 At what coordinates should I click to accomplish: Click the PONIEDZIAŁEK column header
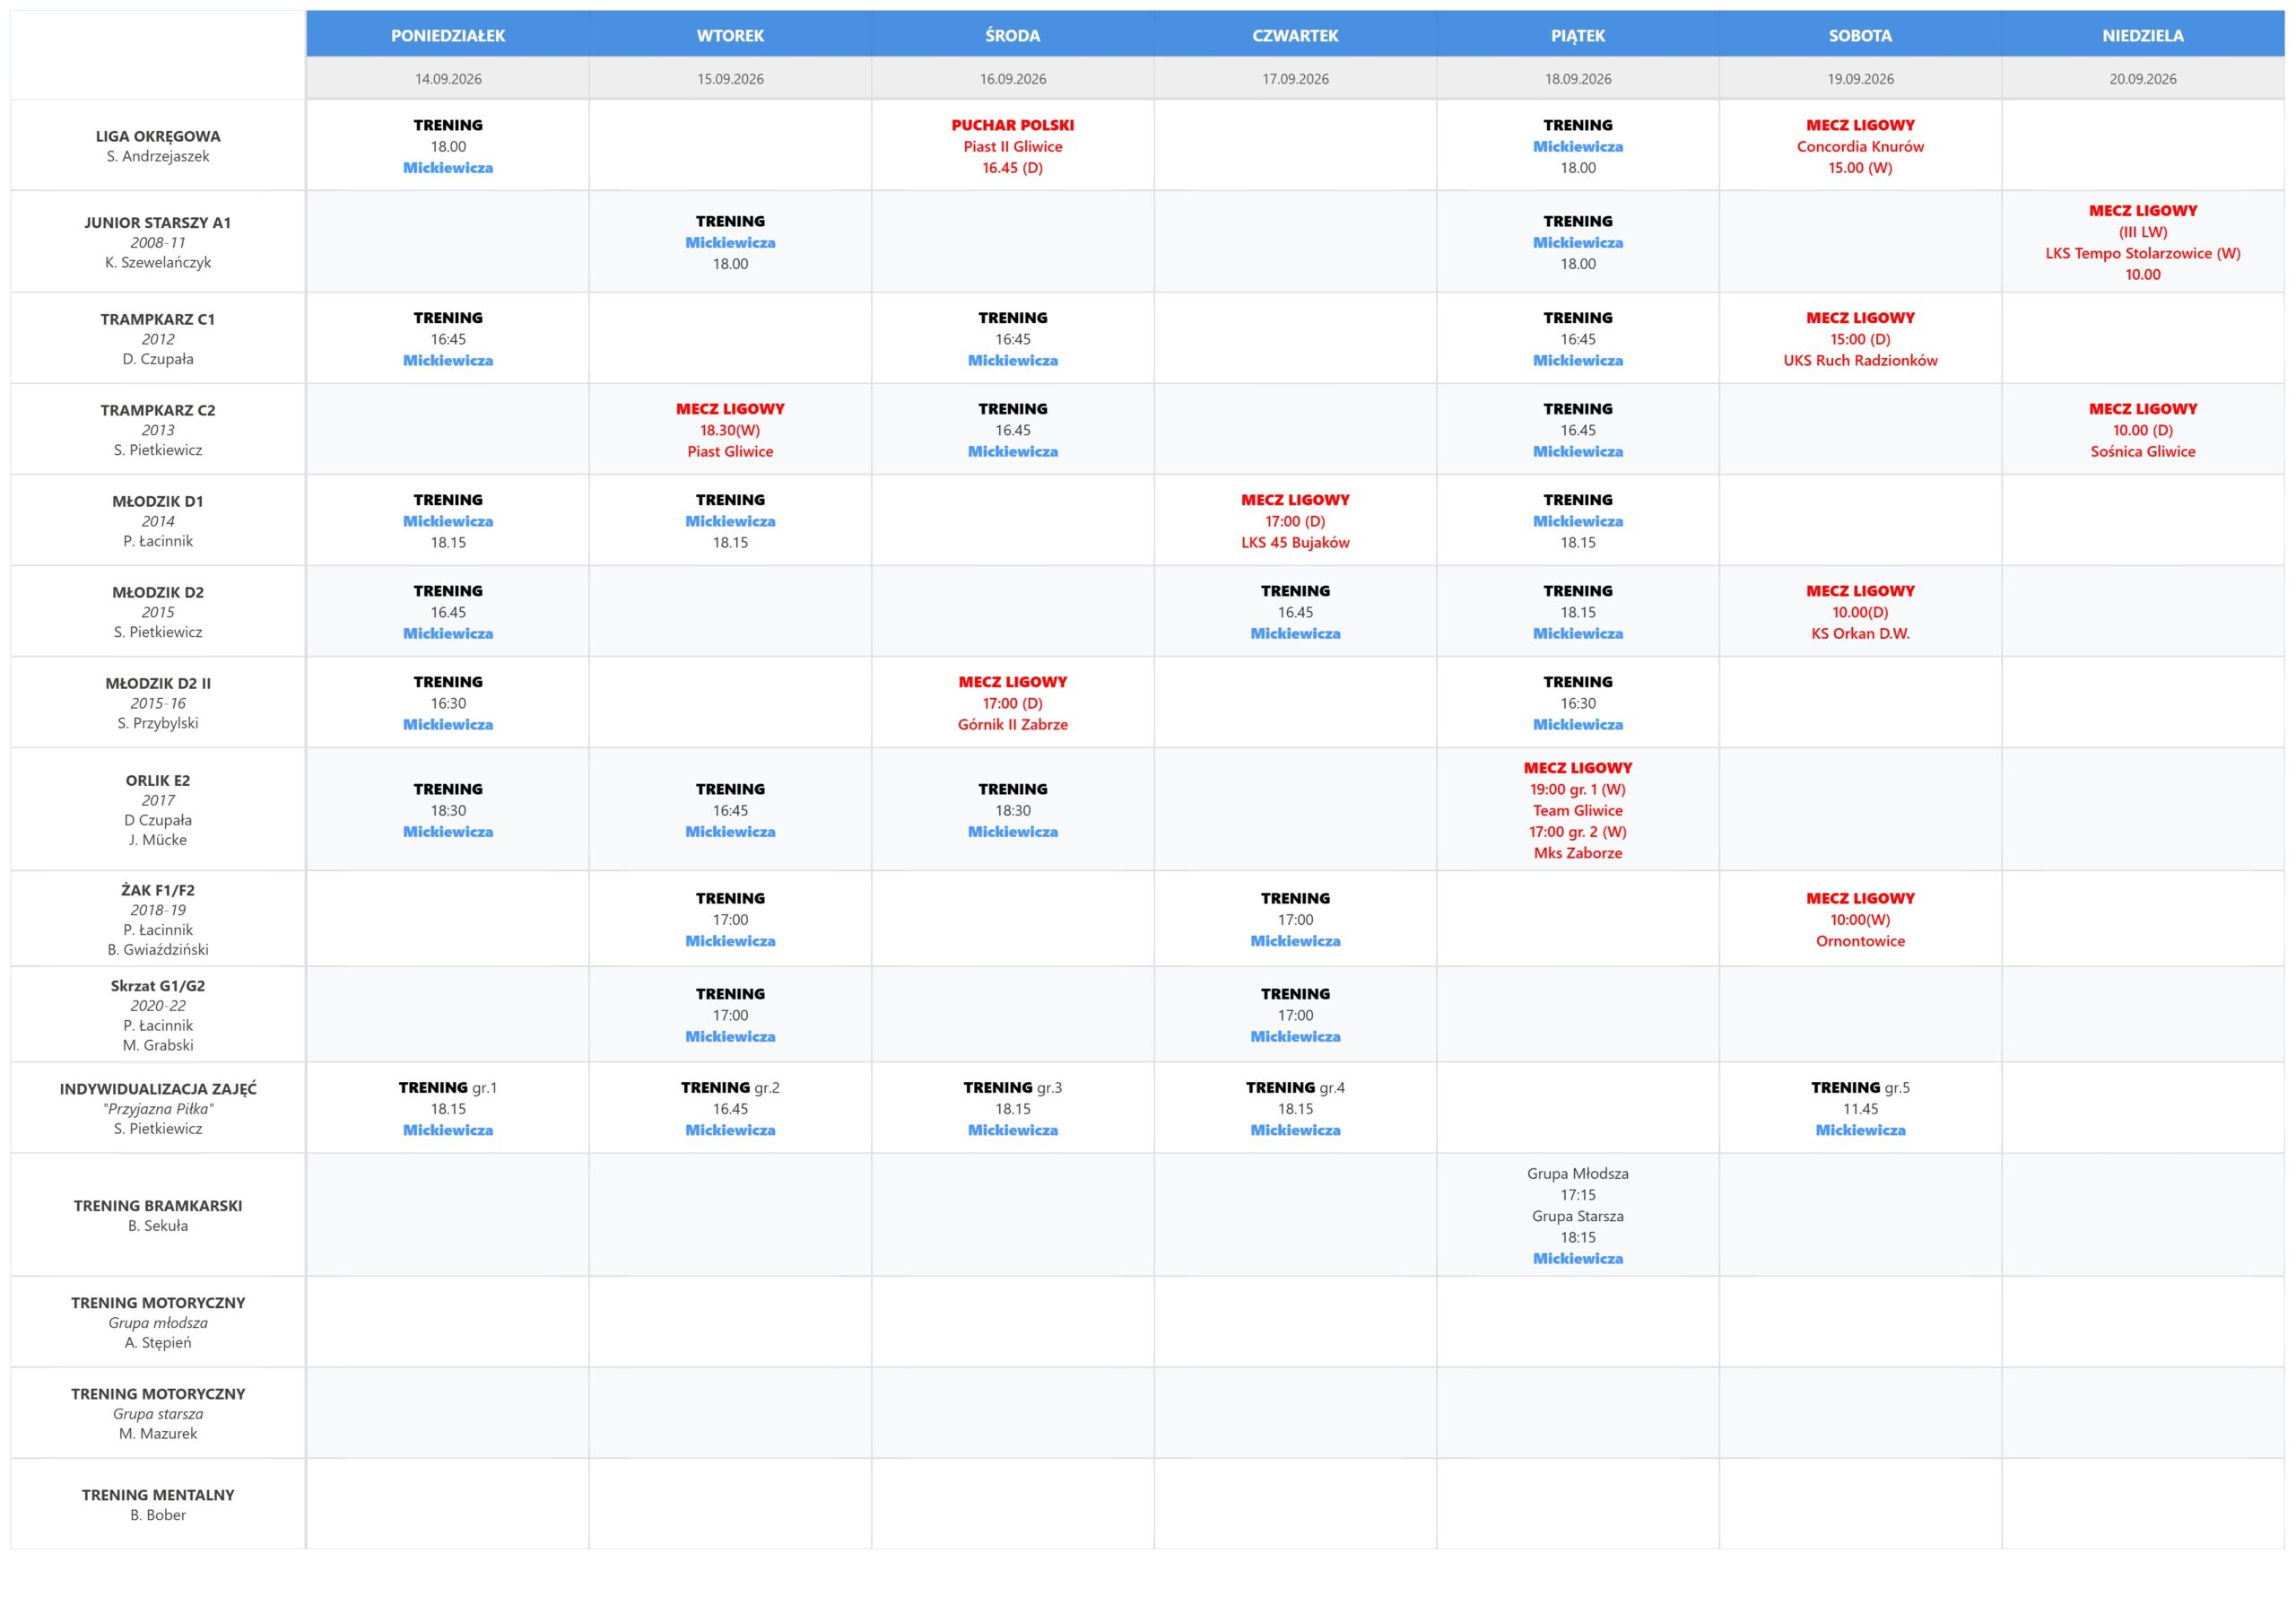[x=447, y=35]
